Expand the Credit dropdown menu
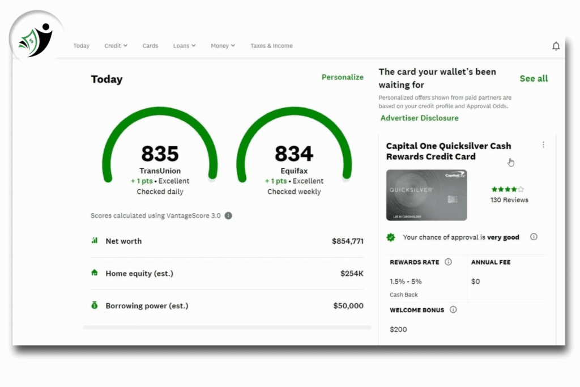This screenshot has width=580, height=387. point(116,45)
